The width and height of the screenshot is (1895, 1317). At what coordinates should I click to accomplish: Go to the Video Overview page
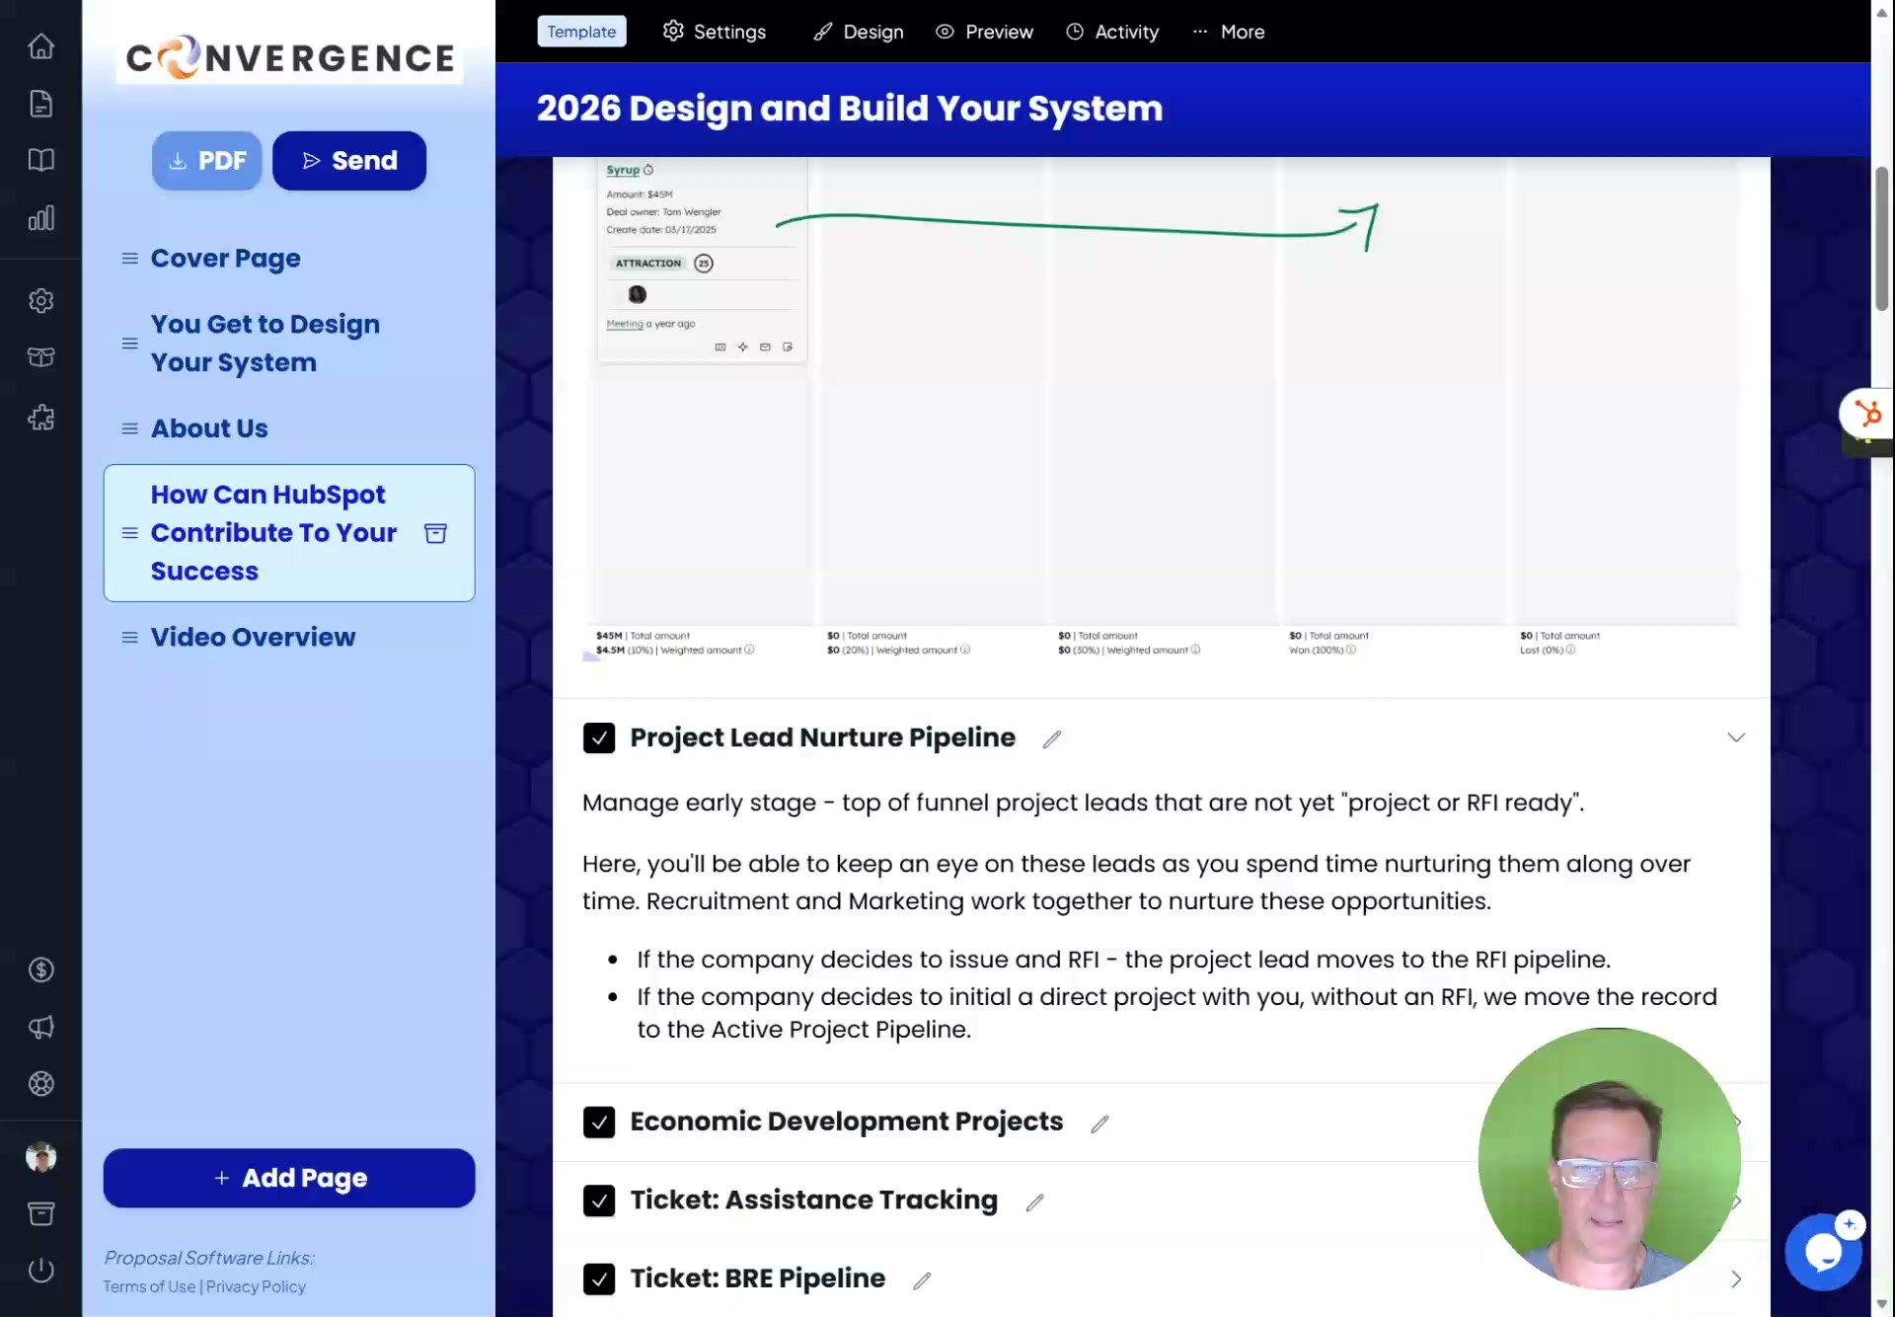tap(253, 638)
